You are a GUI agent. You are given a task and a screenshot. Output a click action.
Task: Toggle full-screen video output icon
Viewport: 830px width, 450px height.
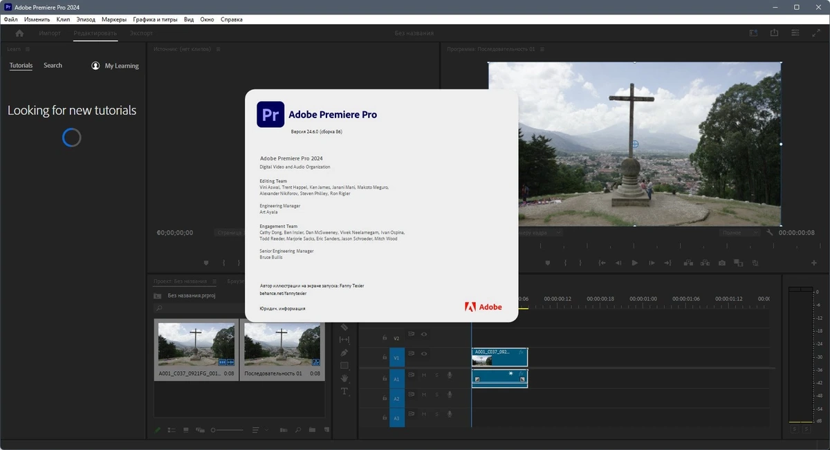pos(816,33)
